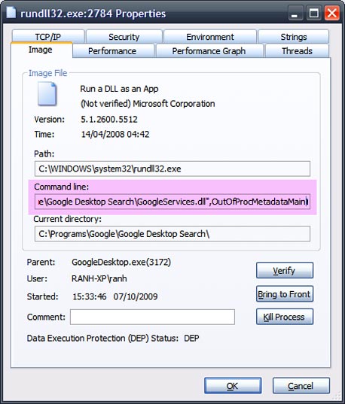Click into the Comment input field
Viewport: 345px width, 404px height.
(152, 317)
